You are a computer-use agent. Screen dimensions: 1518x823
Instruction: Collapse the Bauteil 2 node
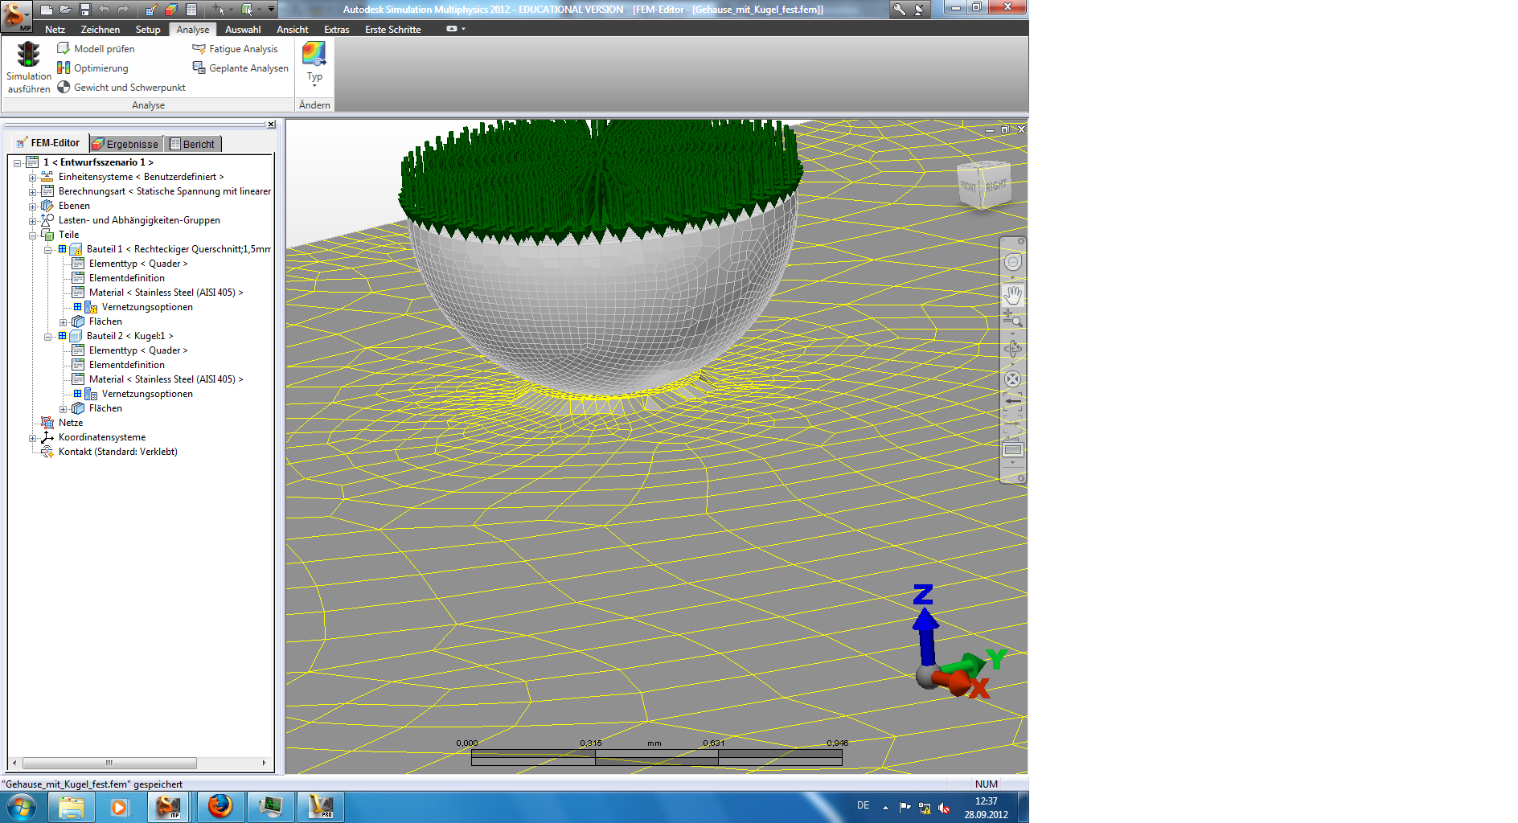(x=48, y=337)
